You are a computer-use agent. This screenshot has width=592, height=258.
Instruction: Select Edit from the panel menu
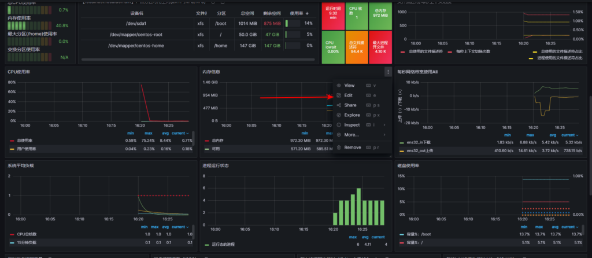pos(348,95)
